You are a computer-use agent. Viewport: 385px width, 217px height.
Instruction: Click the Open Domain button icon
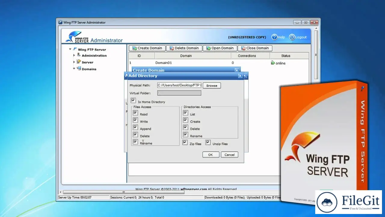[208, 48]
